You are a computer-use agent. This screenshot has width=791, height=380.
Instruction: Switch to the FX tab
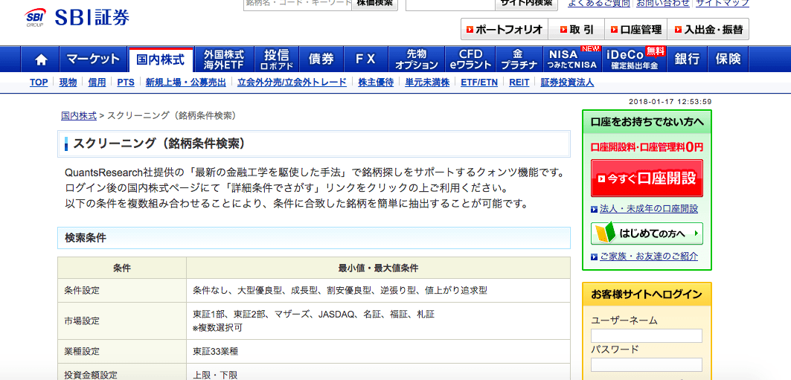point(366,59)
